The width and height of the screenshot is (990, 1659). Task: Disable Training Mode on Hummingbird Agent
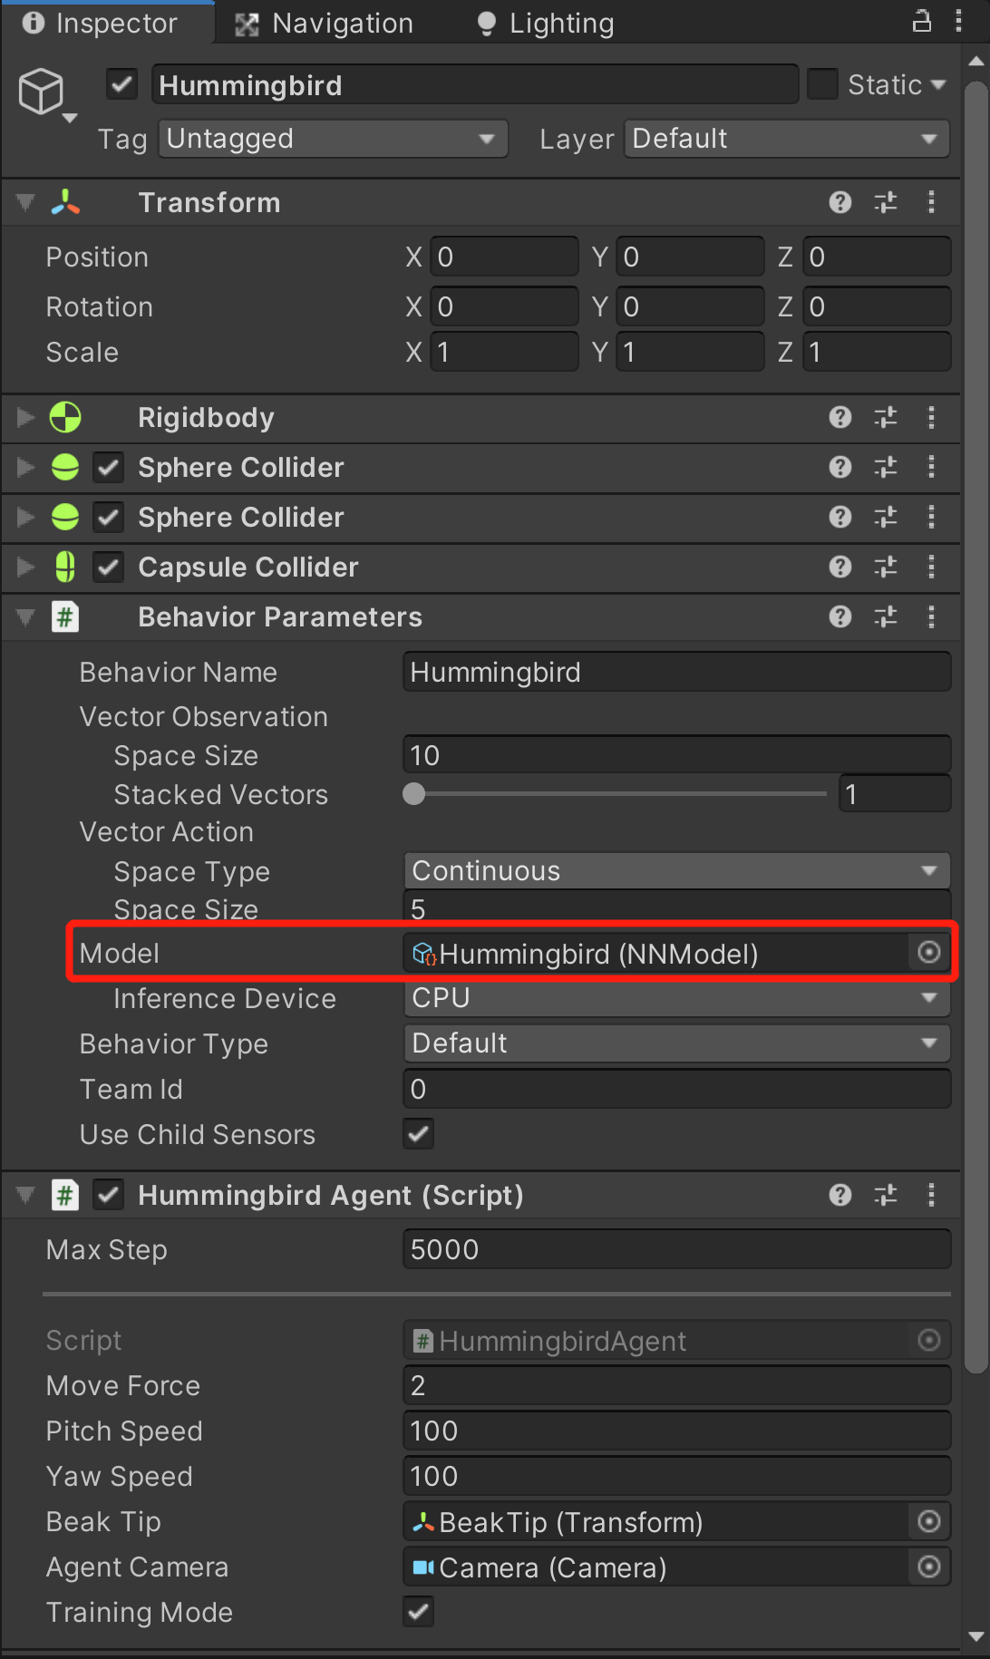click(x=418, y=1612)
